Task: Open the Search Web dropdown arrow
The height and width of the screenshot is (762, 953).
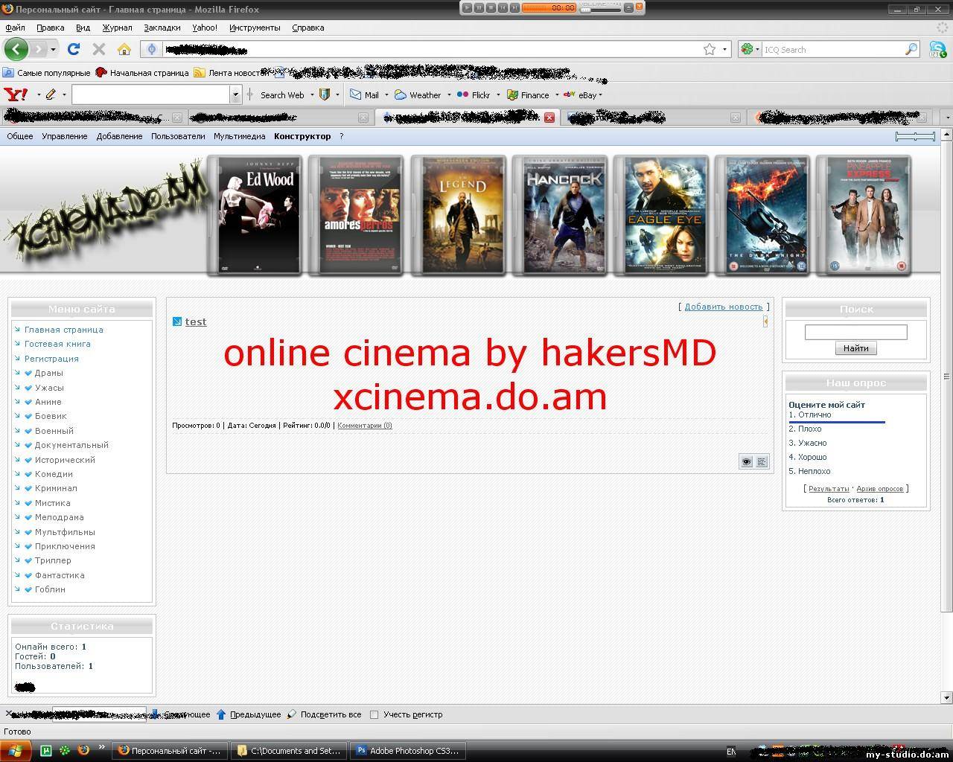Action: (312, 95)
